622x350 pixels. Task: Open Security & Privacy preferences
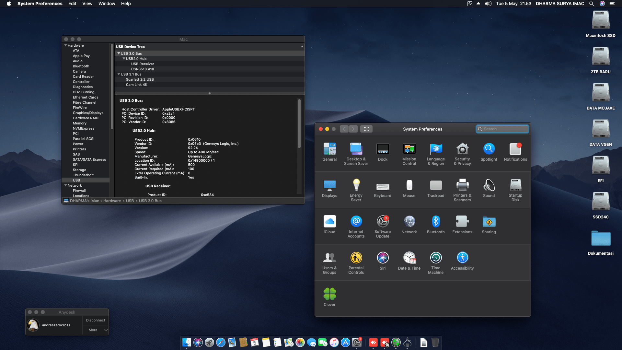click(462, 154)
